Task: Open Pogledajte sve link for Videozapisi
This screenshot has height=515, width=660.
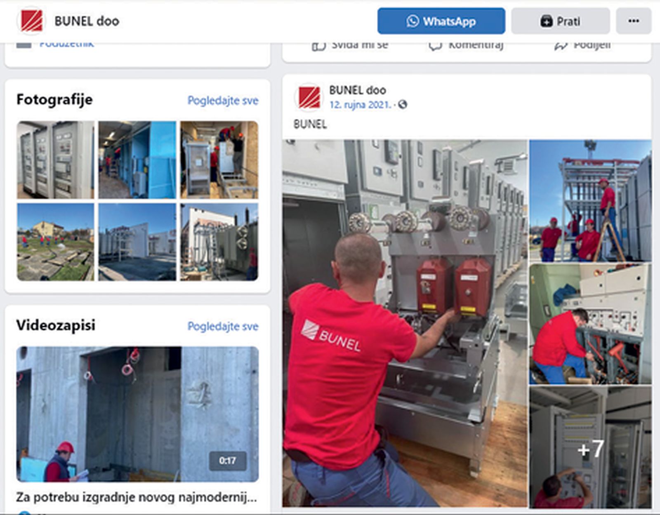Action: click(223, 326)
